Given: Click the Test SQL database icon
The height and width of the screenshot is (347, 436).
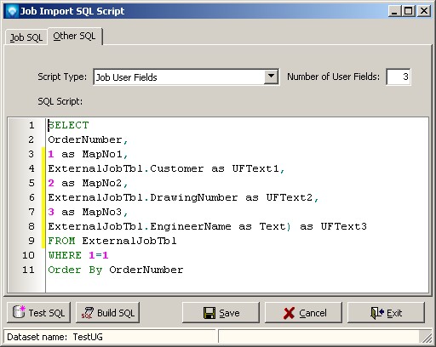Looking at the screenshot, I should 19,312.
